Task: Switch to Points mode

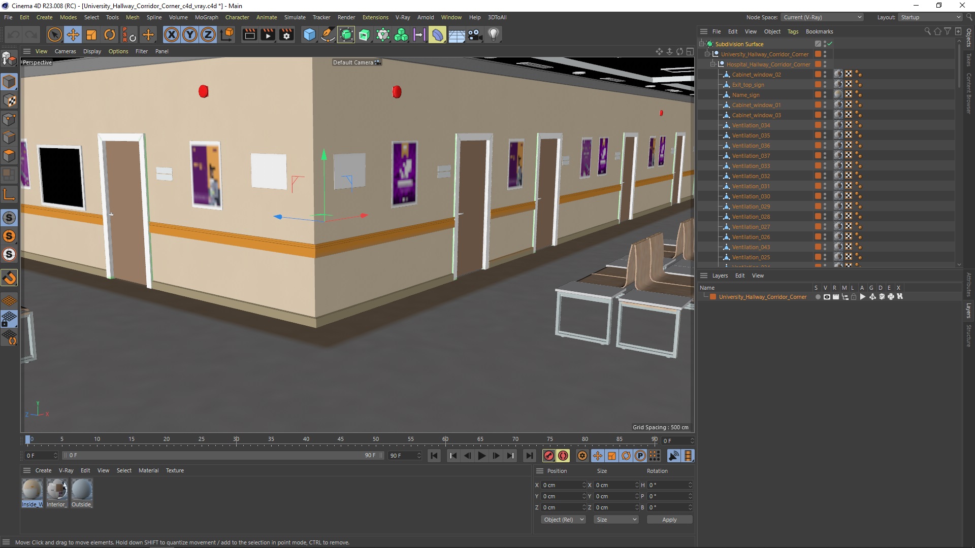Action: [x=9, y=119]
